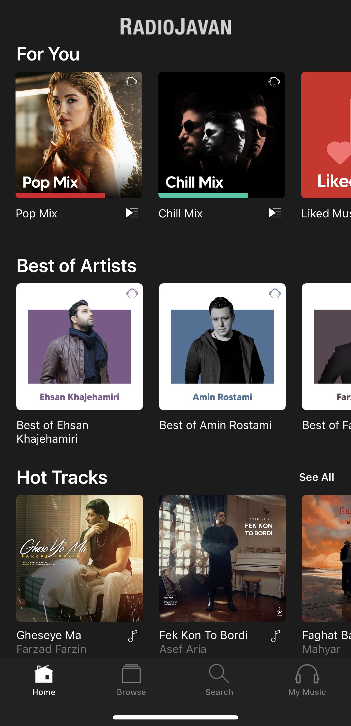Open the Browse tab icon
Viewport: 351px width, 726px height.
(x=131, y=674)
